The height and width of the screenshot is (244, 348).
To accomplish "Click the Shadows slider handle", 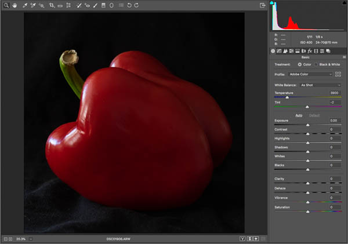I will coord(308,152).
